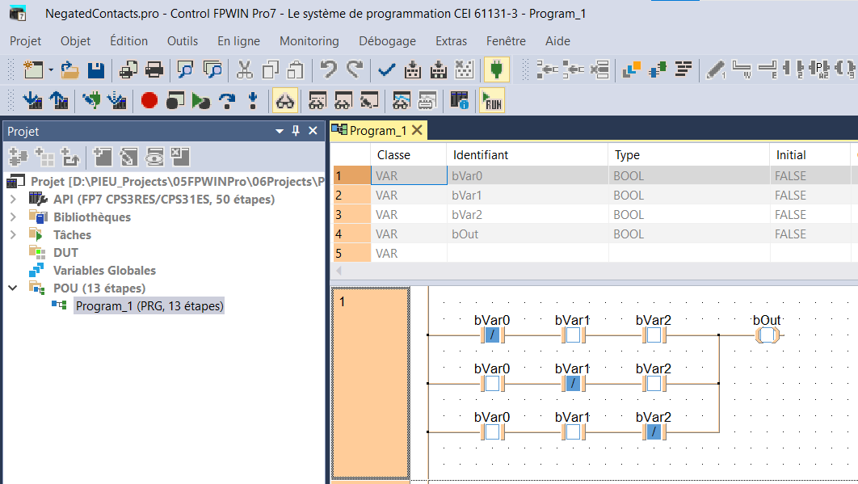Toggle the PLC RUN mode button
Screen dimensions: 858x484
coord(491,101)
